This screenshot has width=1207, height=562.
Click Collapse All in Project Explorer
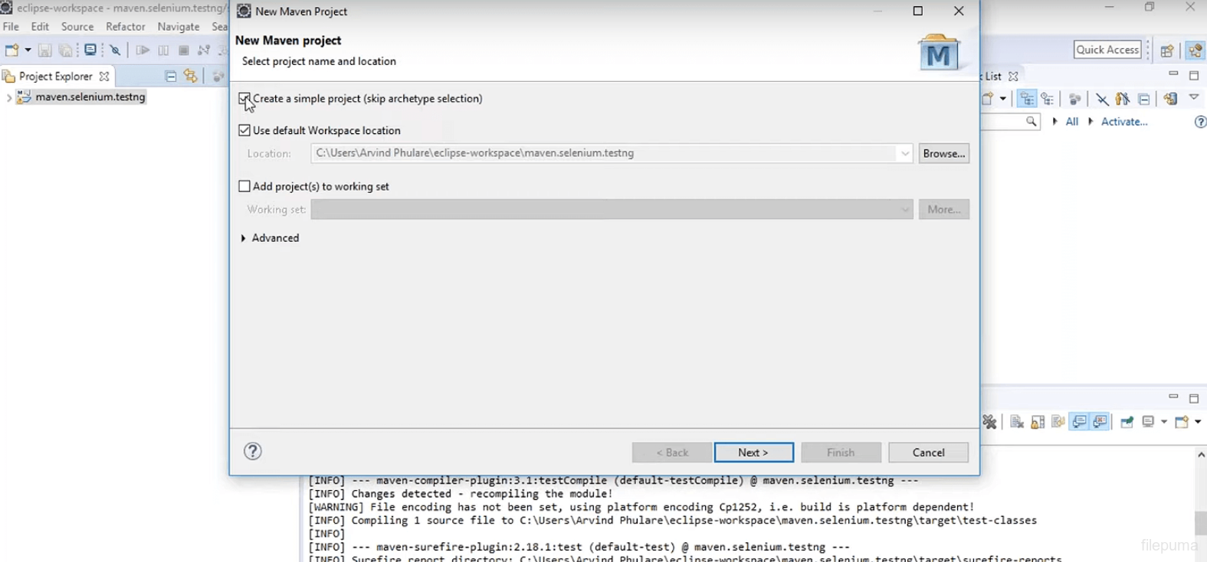(170, 76)
